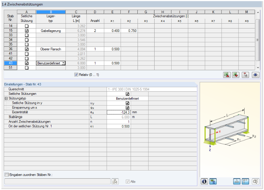
Task: Click the Ort der seitlichen Stützung value 0.500
Action: [119, 126]
